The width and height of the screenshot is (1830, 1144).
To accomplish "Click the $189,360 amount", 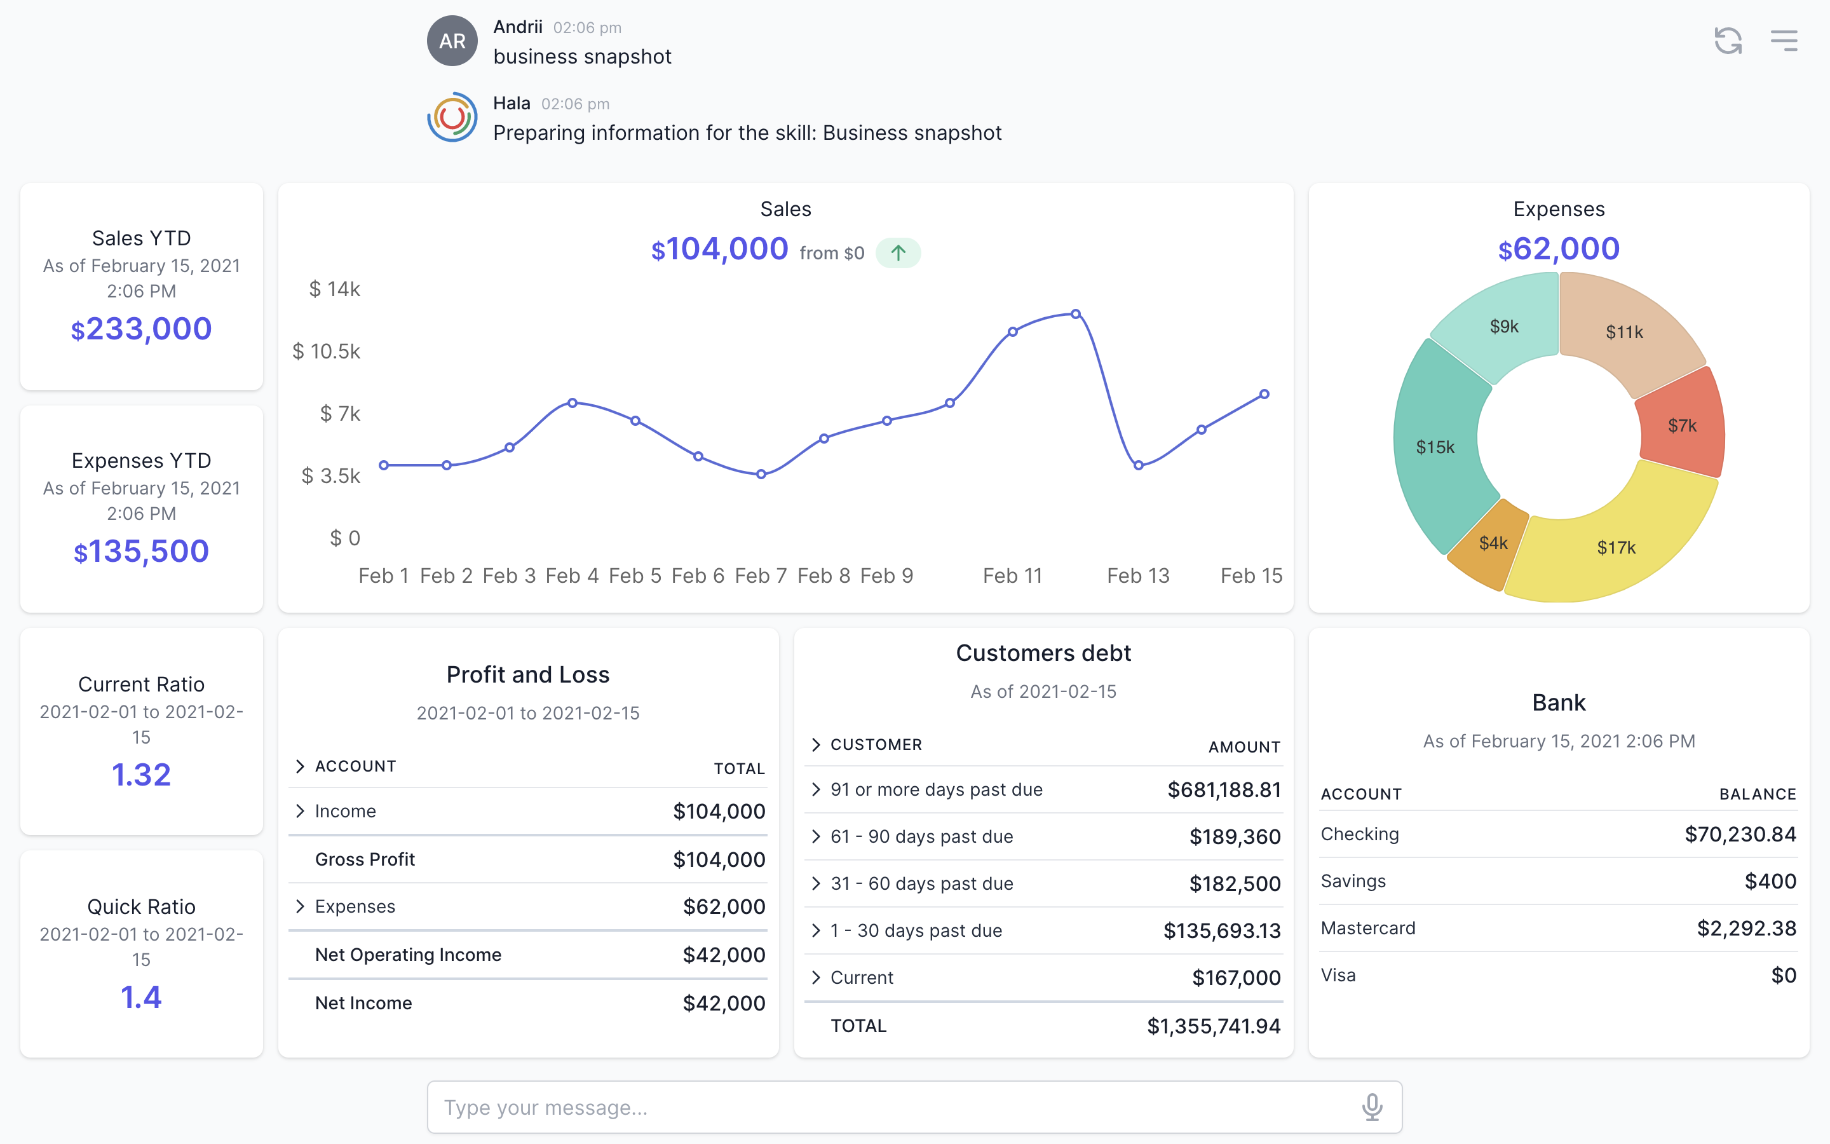I will (x=1235, y=837).
